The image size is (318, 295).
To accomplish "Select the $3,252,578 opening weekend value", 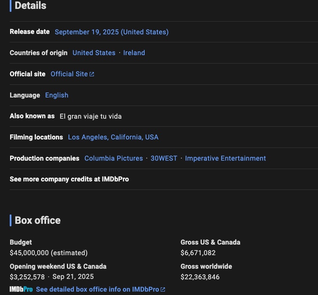I will point(27,277).
